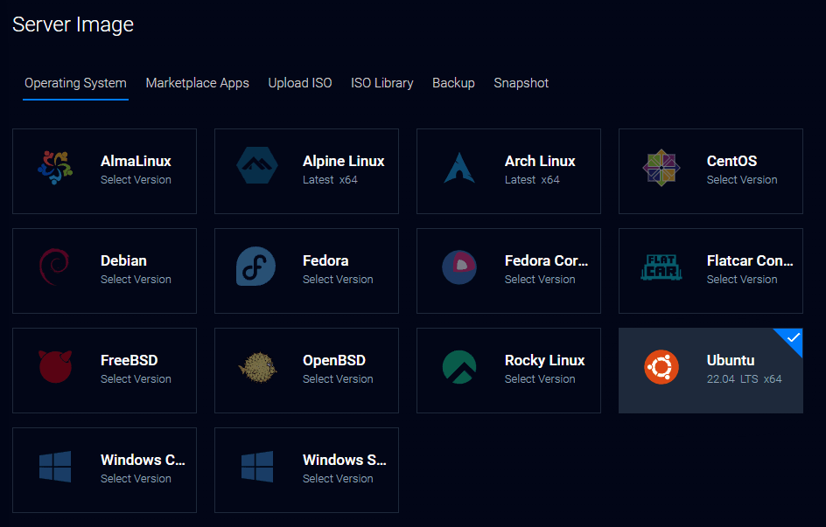826x527 pixels.
Task: Open the Upload ISO tab
Action: (300, 83)
